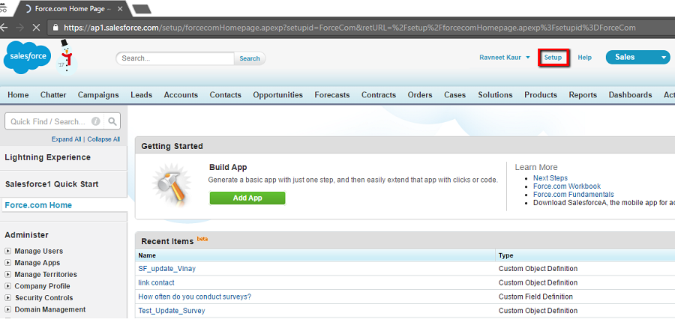Open the Help link
Viewport: 675px width, 319px height.
[584, 57]
